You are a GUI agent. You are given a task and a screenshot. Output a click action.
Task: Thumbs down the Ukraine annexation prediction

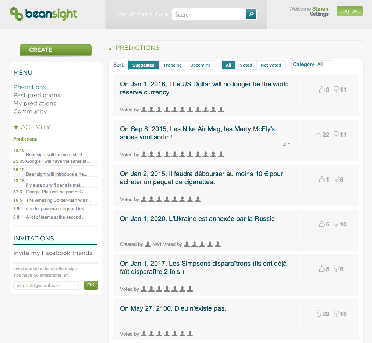336,224
